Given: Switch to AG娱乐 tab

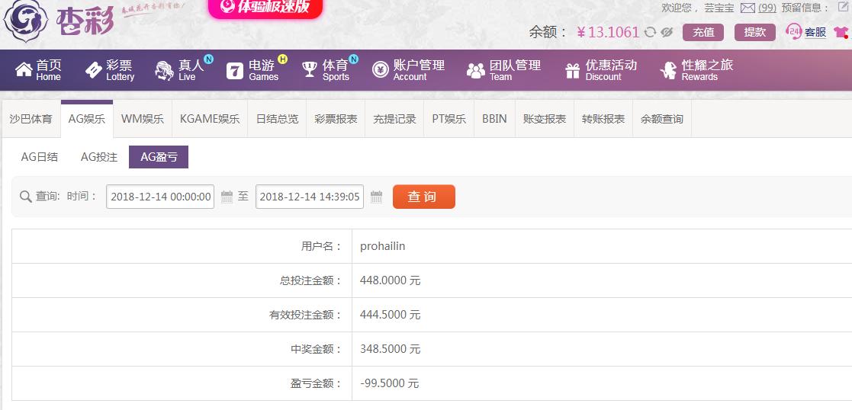Looking at the screenshot, I should pyautogui.click(x=87, y=119).
